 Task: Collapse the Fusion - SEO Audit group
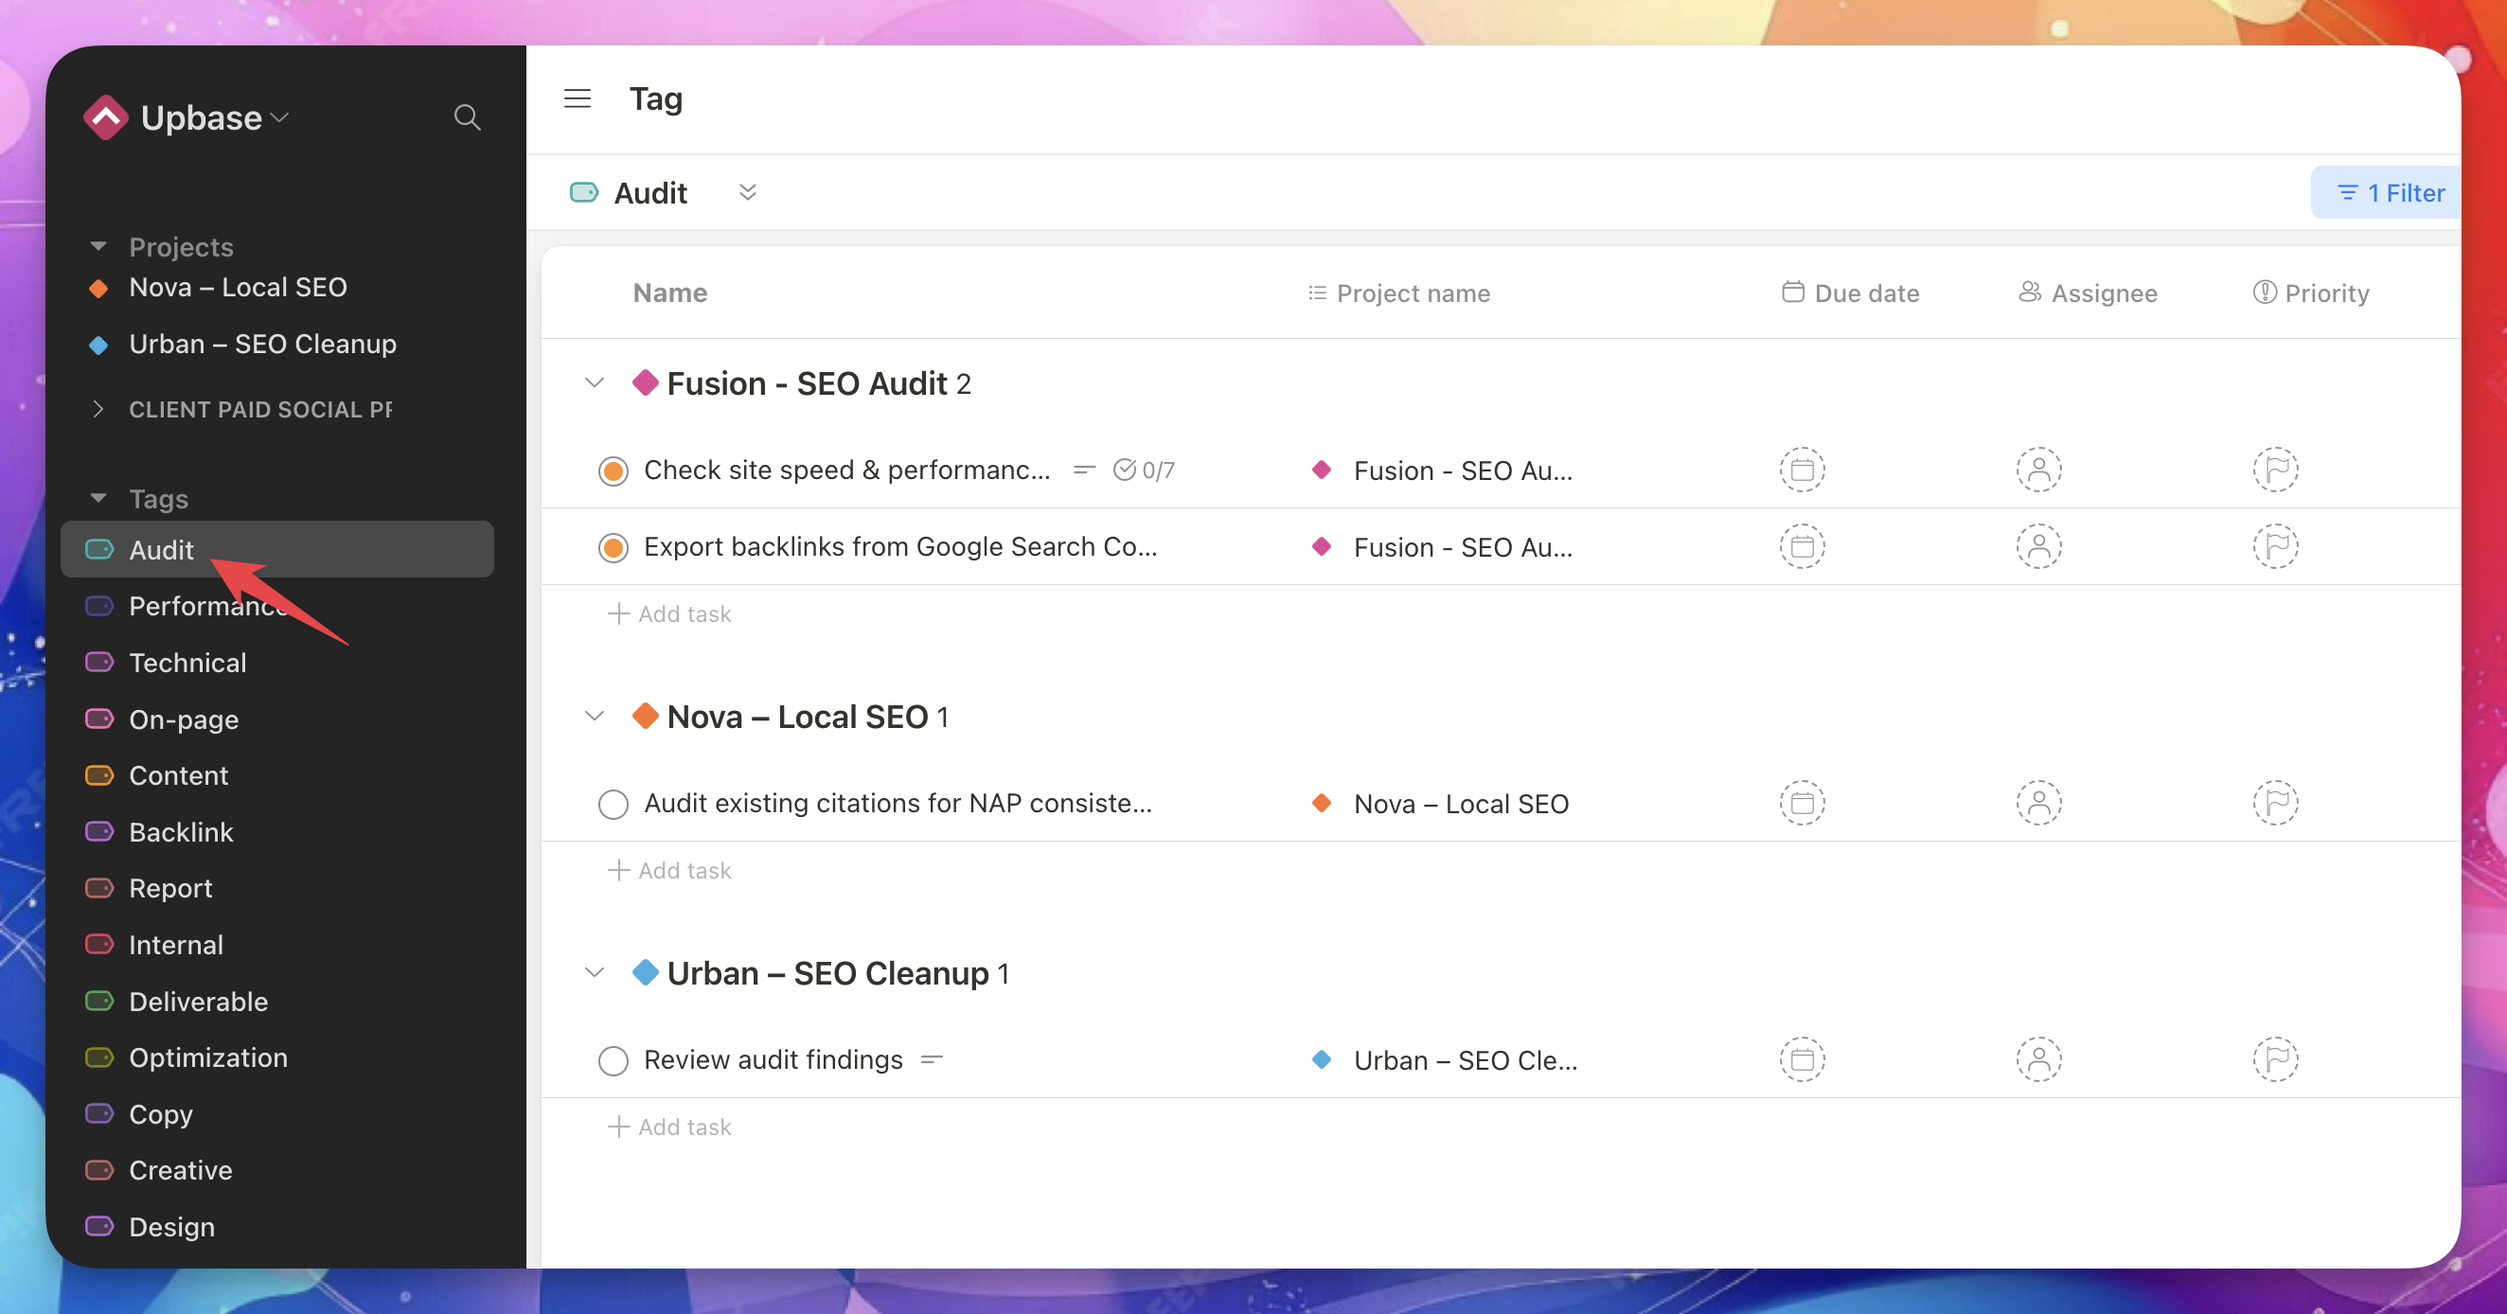pos(594,383)
